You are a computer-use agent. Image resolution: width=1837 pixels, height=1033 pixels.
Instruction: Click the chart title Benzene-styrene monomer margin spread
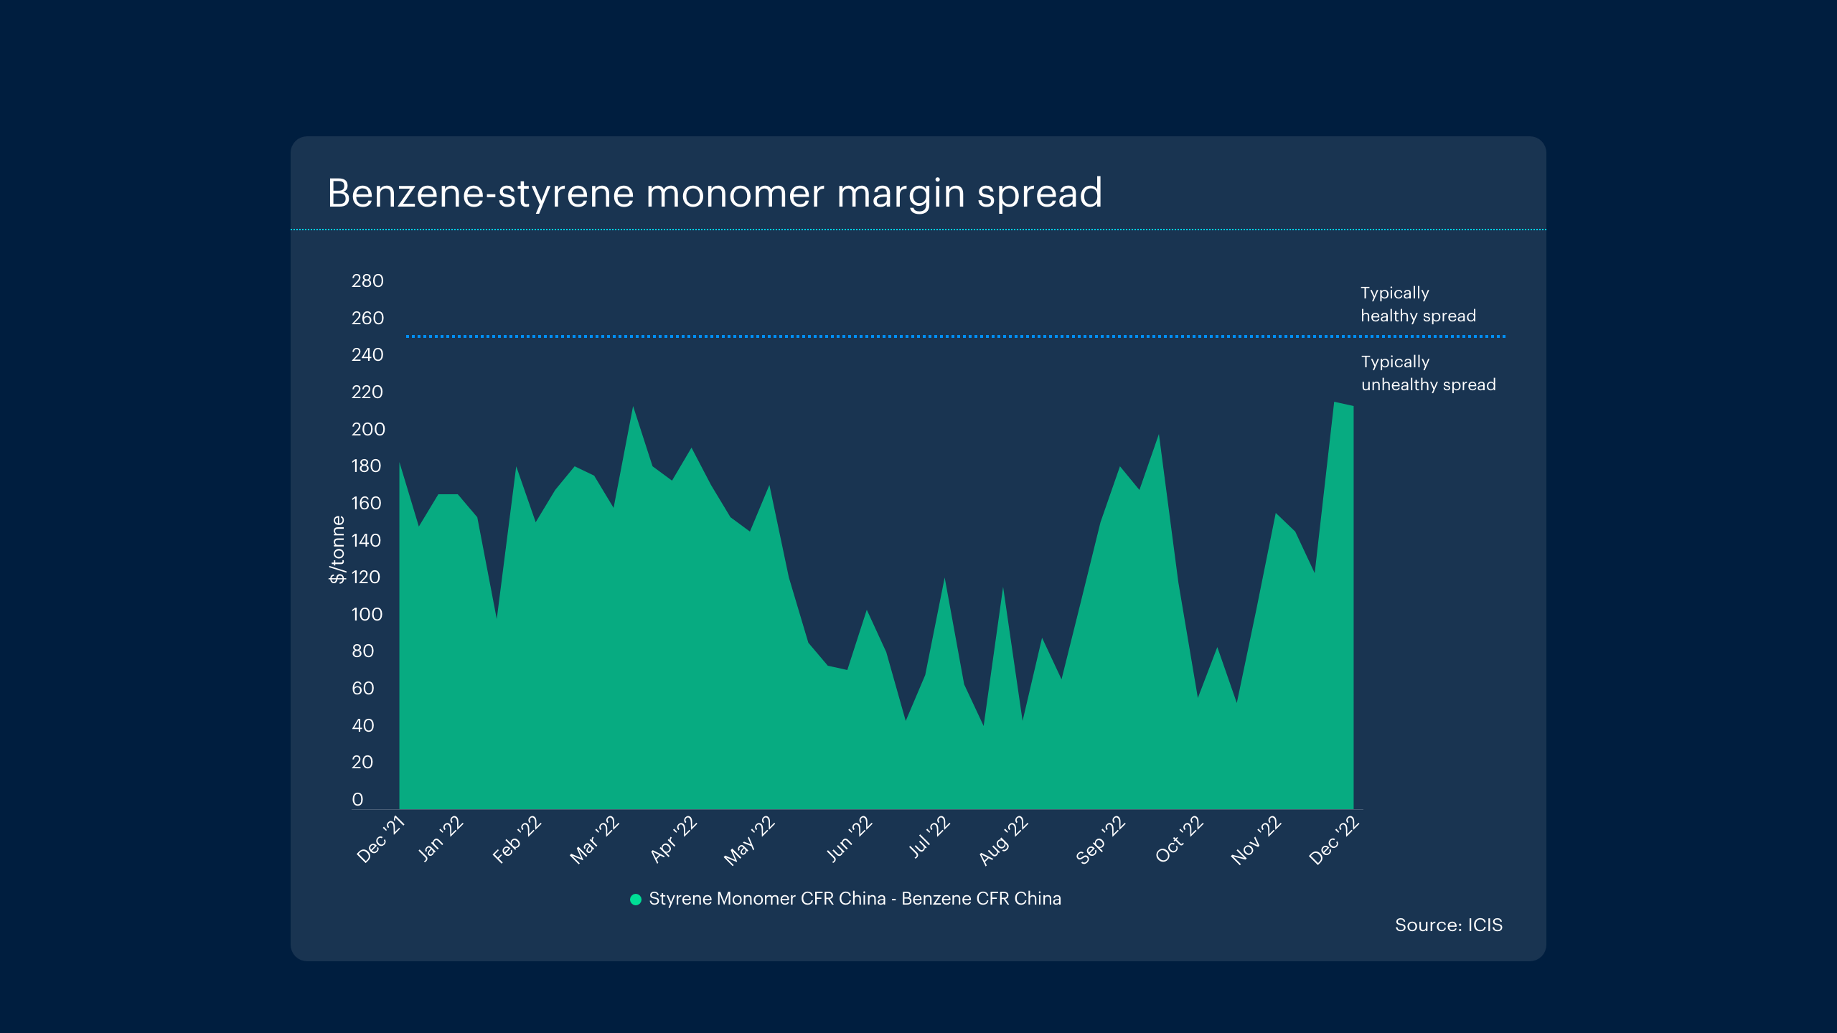[714, 193]
